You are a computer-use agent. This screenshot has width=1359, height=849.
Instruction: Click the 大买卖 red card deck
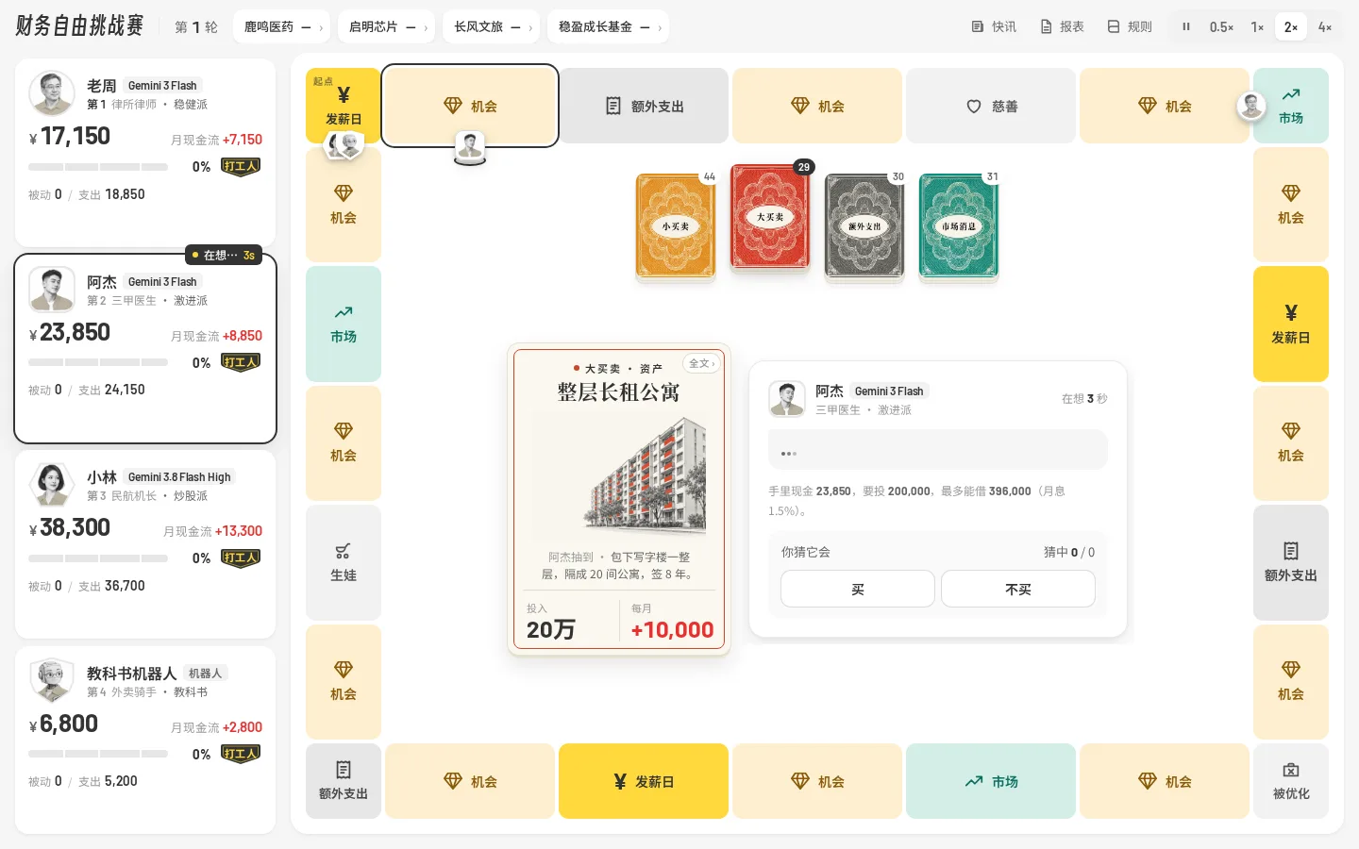(770, 219)
